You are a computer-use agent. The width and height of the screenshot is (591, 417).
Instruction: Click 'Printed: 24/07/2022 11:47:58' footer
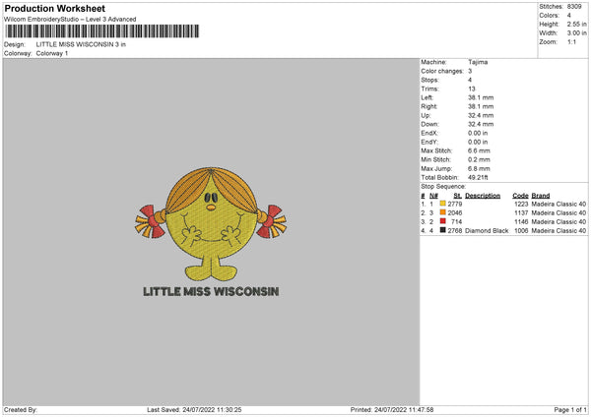392,409
